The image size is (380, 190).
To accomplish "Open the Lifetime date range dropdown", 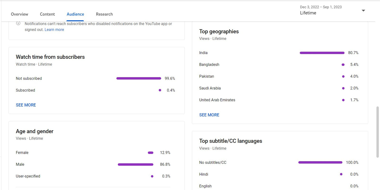I will pyautogui.click(x=363, y=11).
